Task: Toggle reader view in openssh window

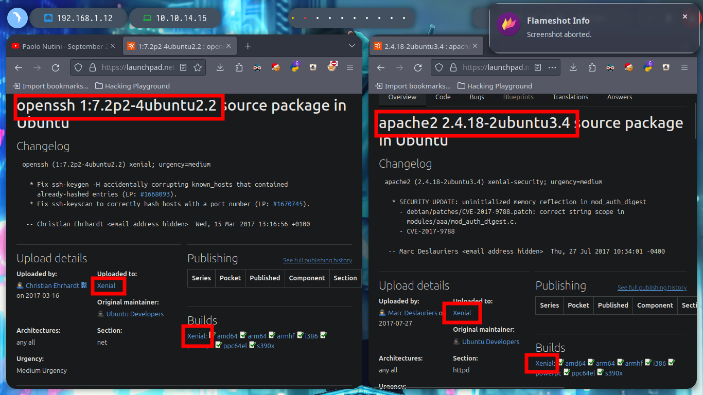Action: pyautogui.click(x=184, y=67)
